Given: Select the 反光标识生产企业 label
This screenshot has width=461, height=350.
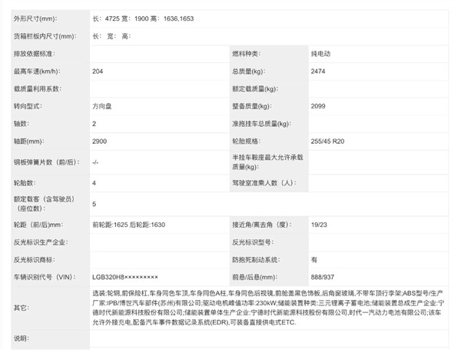Looking at the screenshot, I should [45, 242].
